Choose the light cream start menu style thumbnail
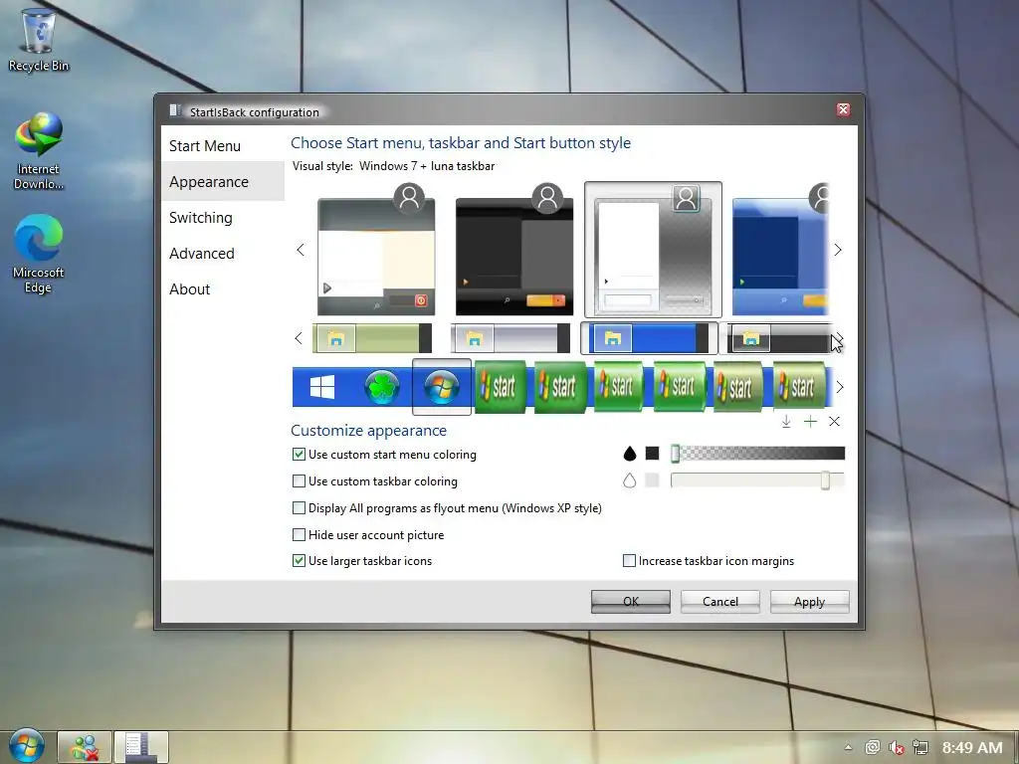This screenshot has width=1019, height=764. pos(376,252)
